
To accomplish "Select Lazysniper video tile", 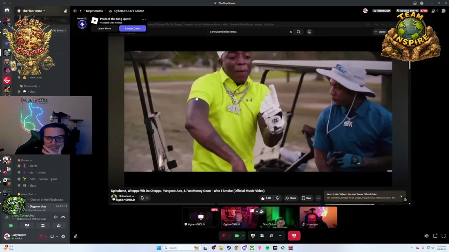I will coord(318,217).
